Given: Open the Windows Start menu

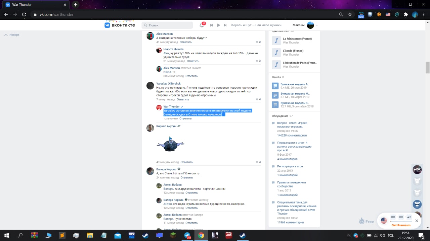Looking at the screenshot, I should click(x=6, y=235).
